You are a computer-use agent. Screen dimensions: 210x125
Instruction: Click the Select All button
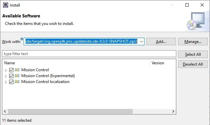(193, 54)
